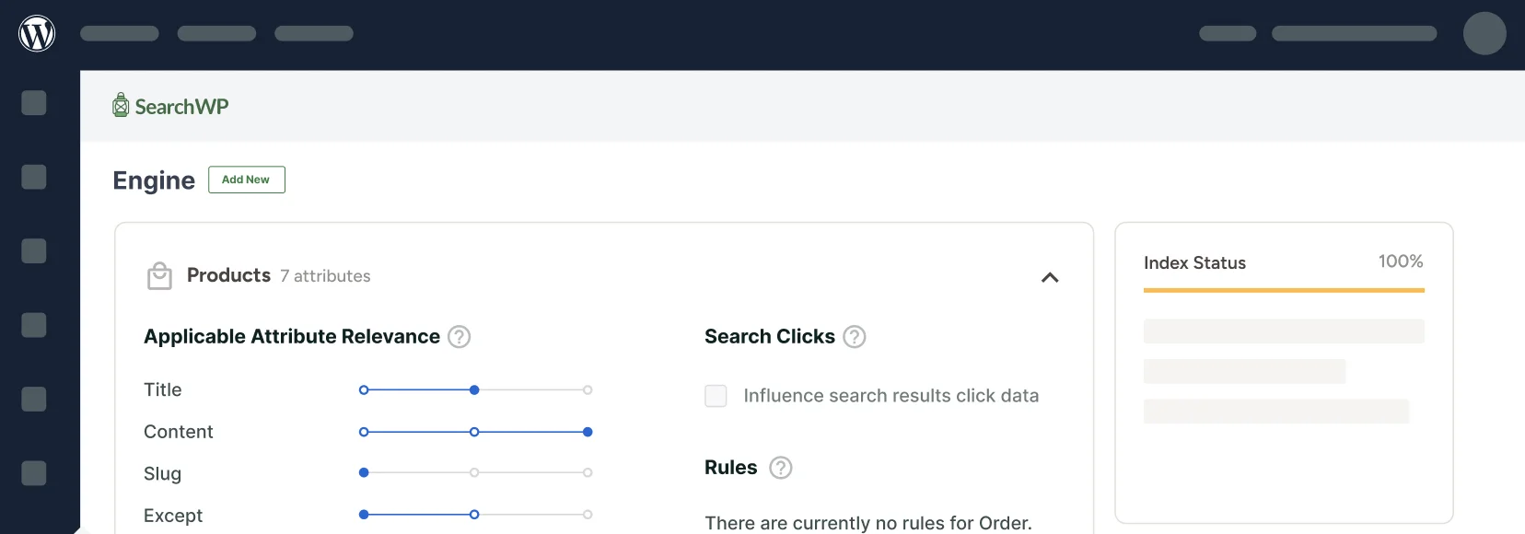Click the Products shopping bag icon

pyautogui.click(x=159, y=275)
